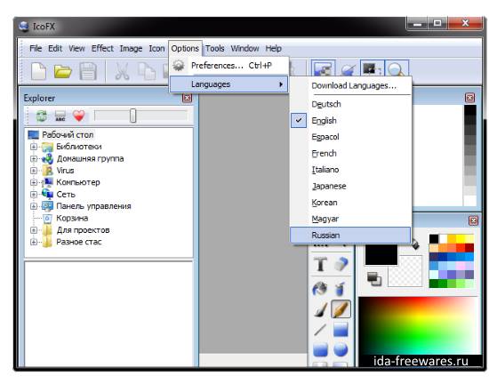
Task: Expand the Для проектов folder node
Action: 34,230
